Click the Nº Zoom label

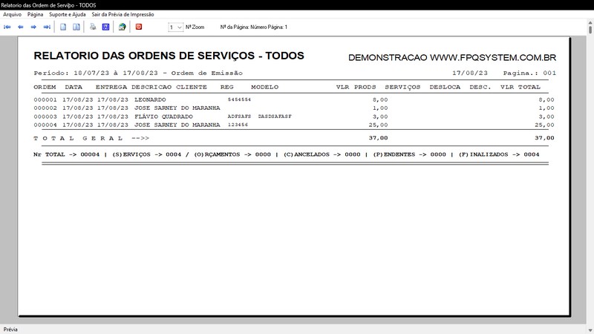195,27
